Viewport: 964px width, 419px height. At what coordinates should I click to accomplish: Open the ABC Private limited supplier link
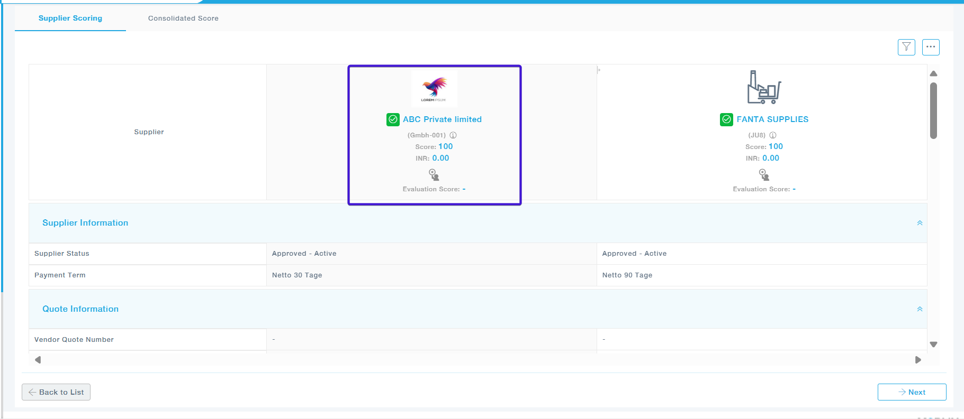click(x=442, y=119)
